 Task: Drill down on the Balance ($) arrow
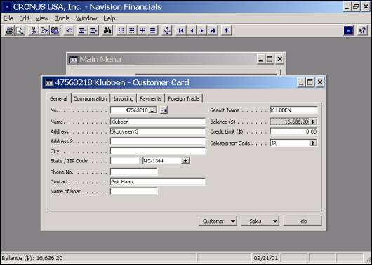(312, 122)
